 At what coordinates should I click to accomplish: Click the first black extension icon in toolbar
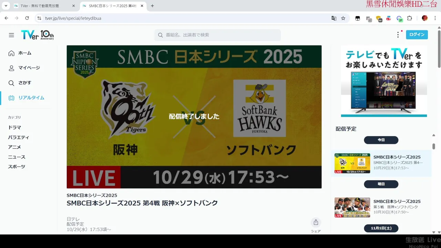pyautogui.click(x=358, y=18)
